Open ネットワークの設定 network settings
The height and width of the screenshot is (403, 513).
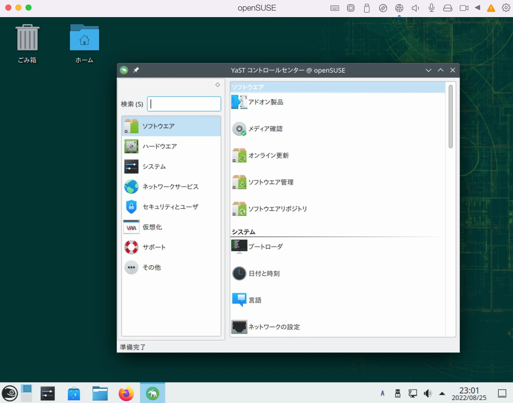point(274,327)
